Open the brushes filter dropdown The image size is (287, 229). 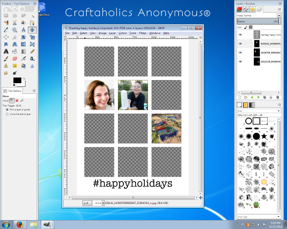pos(279,111)
